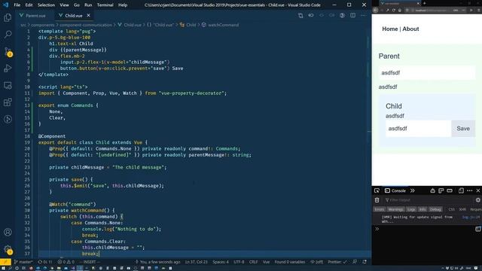482x271 pixels.
Task: Click Save button in Child component
Action: pyautogui.click(x=463, y=129)
